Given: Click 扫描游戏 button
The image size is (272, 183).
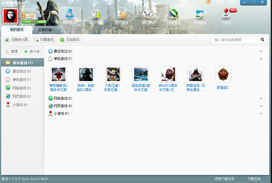Looking at the screenshot, I should tap(45, 40).
